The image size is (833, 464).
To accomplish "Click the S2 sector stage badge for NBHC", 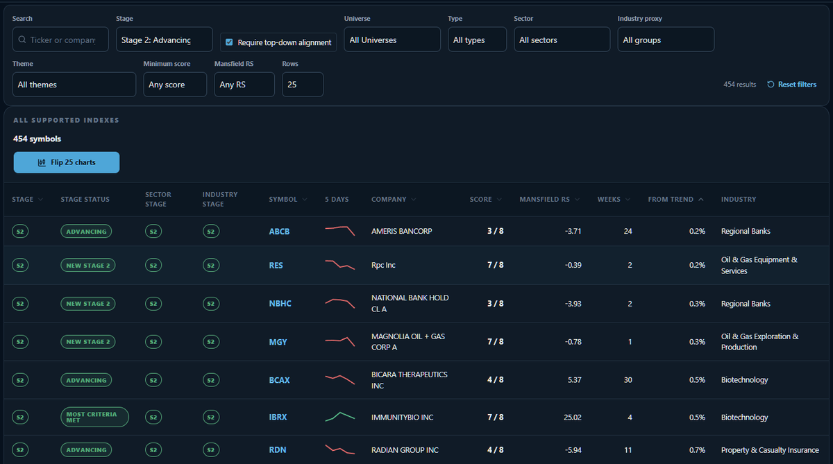I will click(153, 303).
